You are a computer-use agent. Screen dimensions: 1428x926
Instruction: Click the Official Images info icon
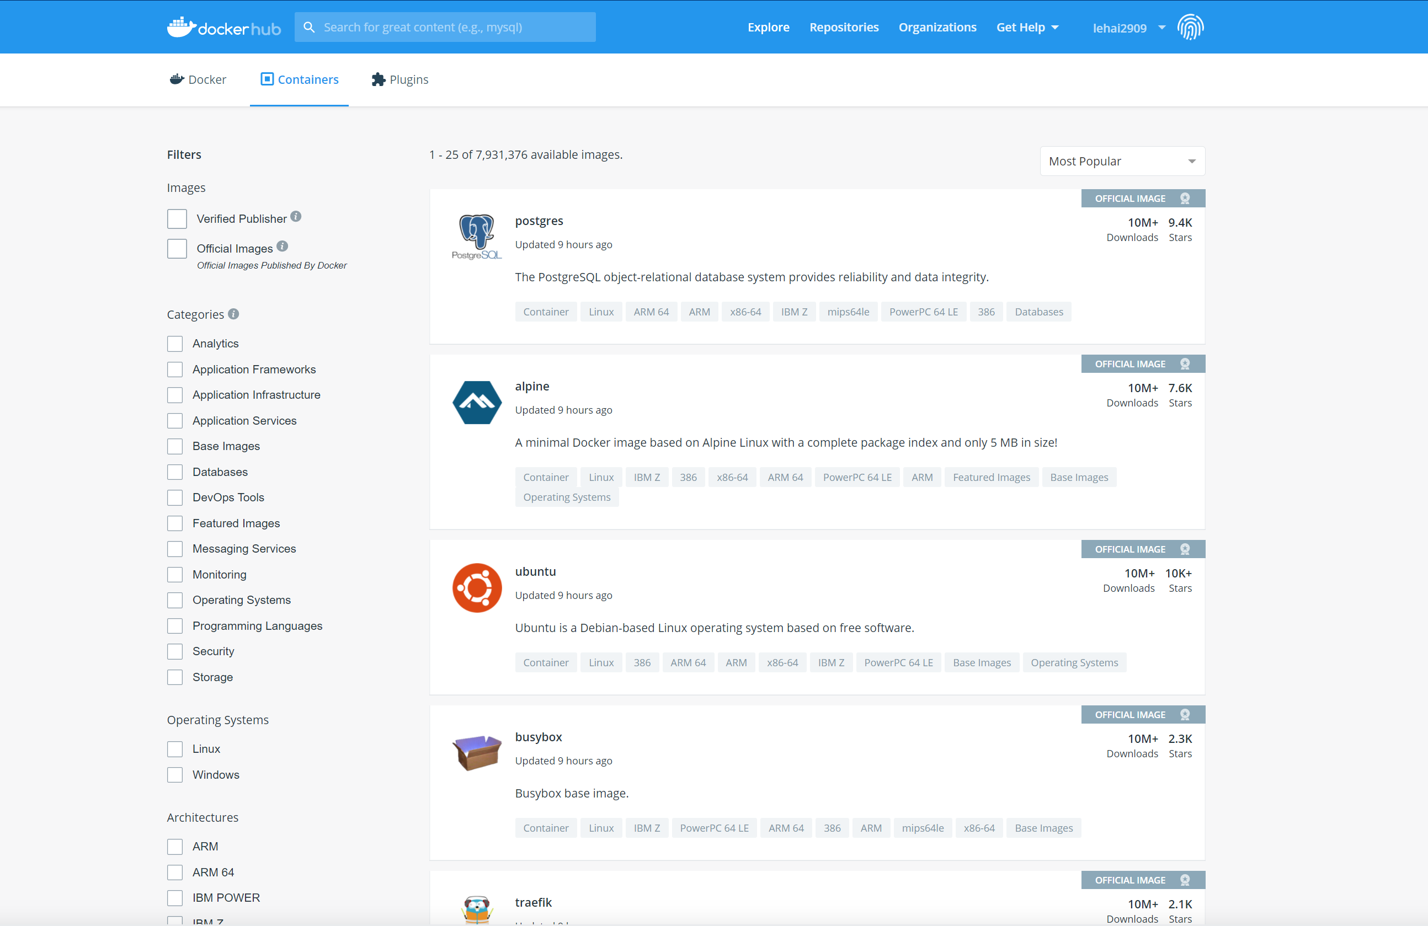[282, 246]
